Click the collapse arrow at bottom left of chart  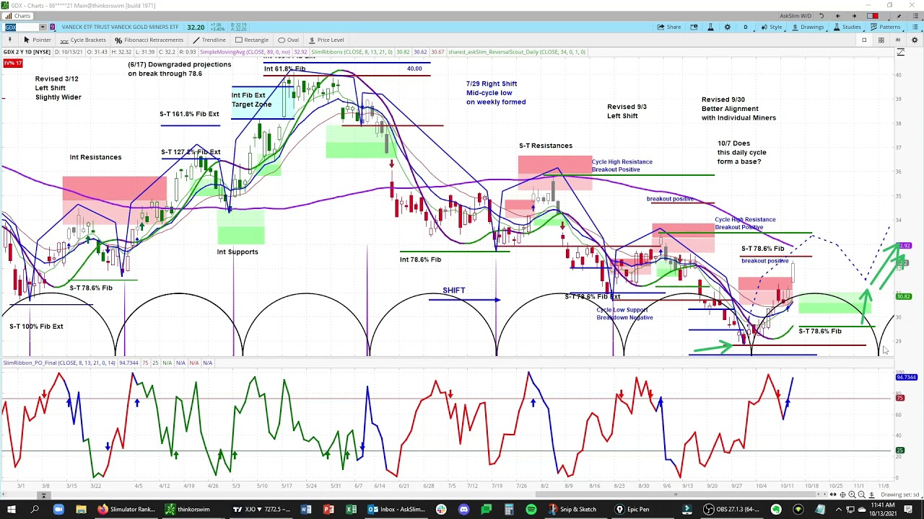(43, 495)
